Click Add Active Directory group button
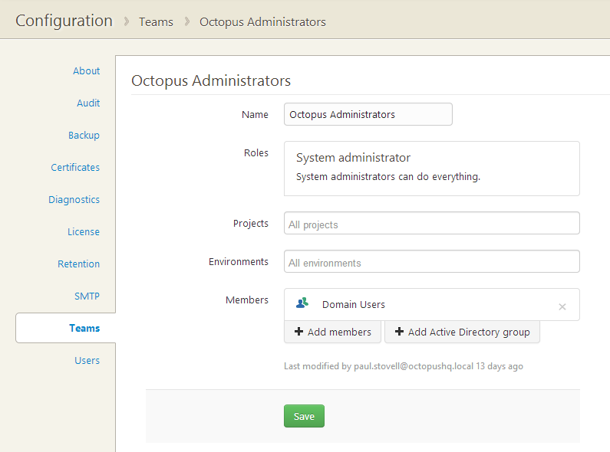Image resolution: width=610 pixels, height=452 pixels. coord(462,332)
